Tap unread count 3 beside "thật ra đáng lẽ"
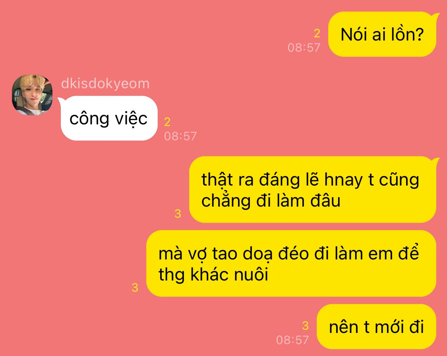Viewport: 447px width, 356px height. tap(178, 214)
